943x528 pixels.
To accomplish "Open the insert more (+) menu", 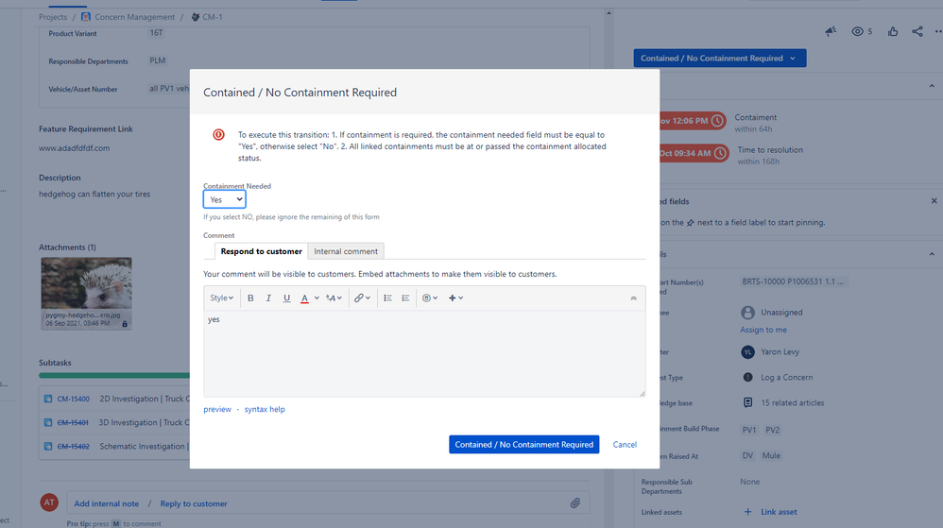I will [455, 298].
